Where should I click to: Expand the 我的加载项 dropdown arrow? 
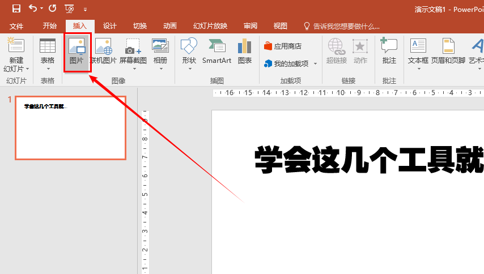coord(316,64)
